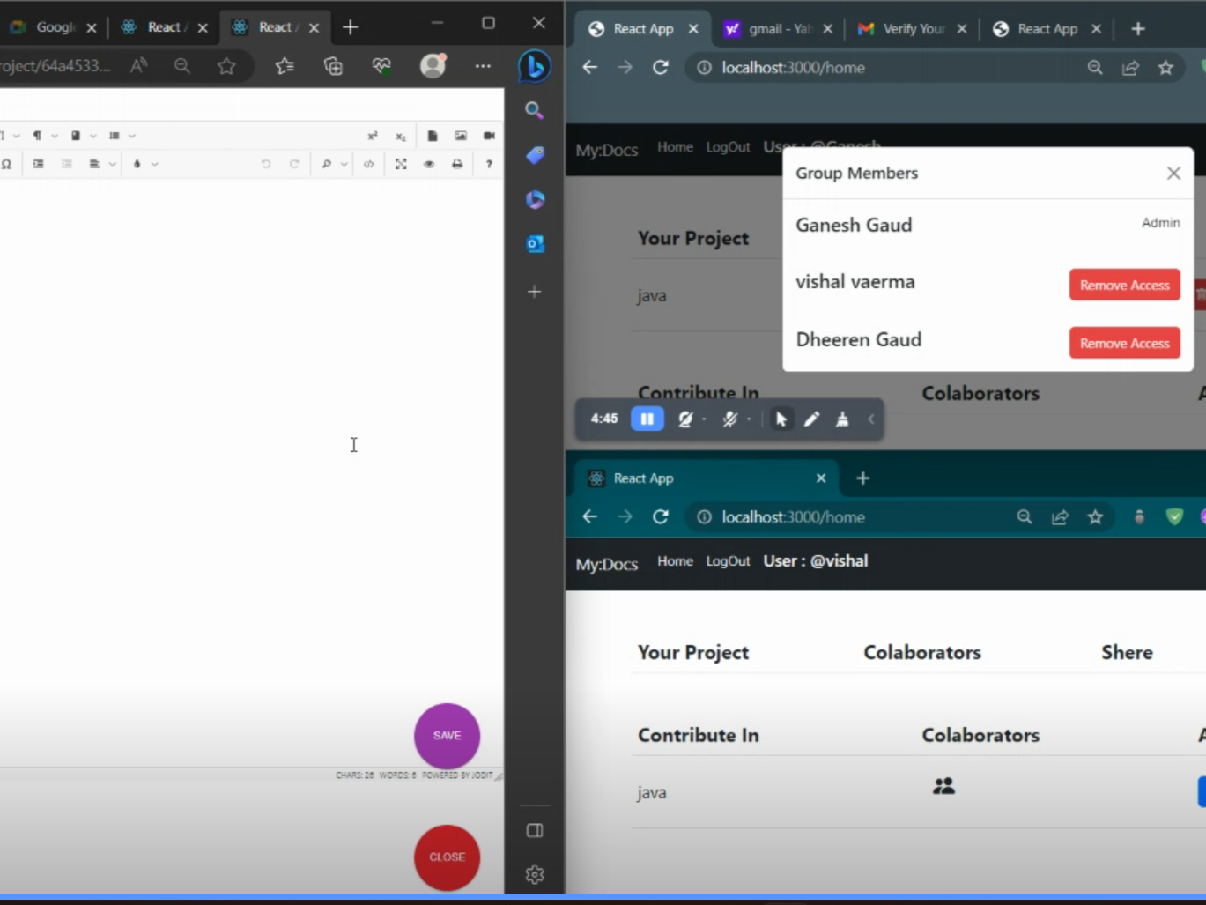Click the LogOut link in vishal's navbar
Screen dimensions: 1206x905
tap(728, 561)
